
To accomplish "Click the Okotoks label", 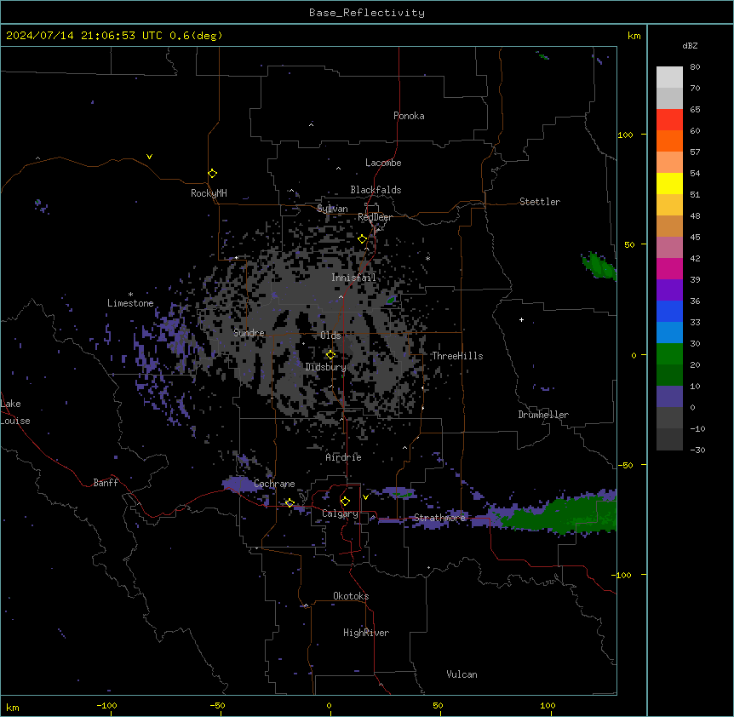I will tap(351, 596).
